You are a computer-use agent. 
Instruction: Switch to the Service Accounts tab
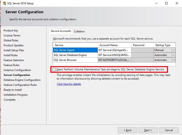[61, 31]
